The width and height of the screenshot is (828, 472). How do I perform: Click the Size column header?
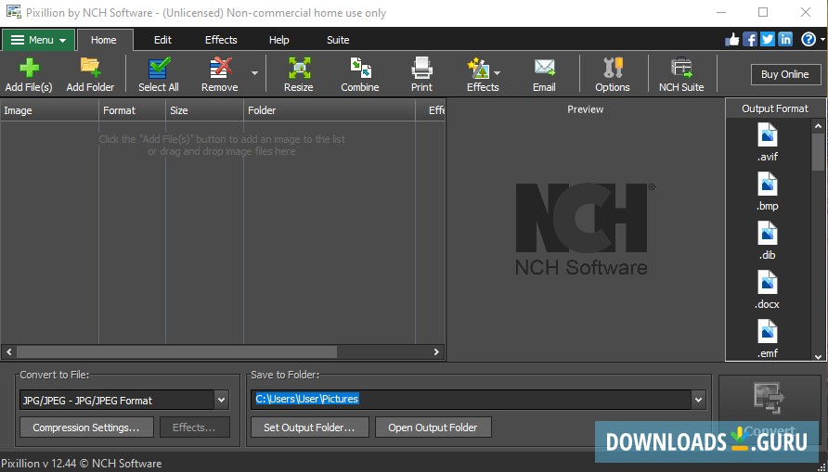(205, 110)
